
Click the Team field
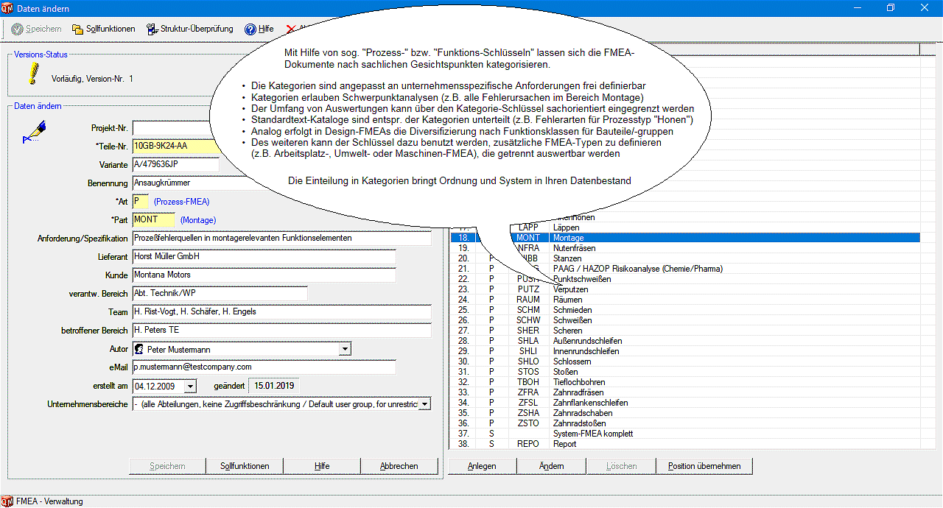281,312
